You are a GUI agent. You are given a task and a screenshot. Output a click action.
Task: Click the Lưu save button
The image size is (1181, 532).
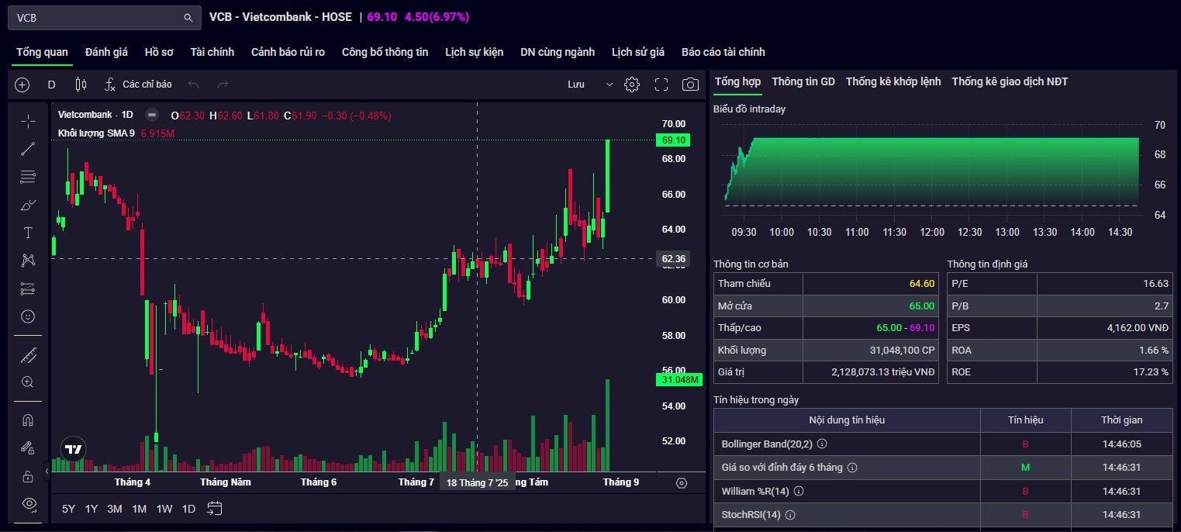pos(576,85)
